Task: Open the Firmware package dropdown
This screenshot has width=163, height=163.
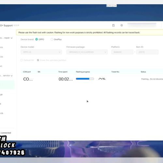Action: (x=87, y=52)
